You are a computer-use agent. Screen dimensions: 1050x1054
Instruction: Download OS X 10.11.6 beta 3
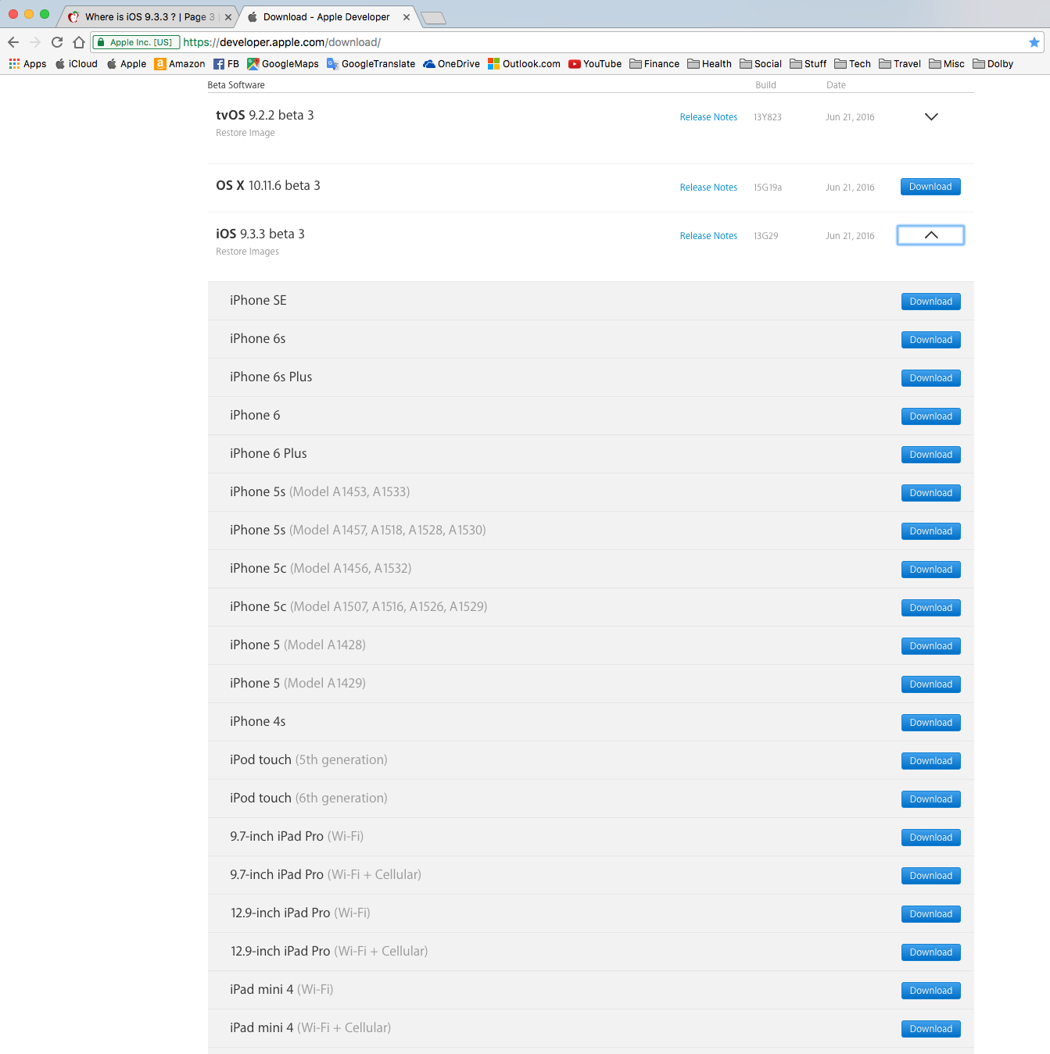pyautogui.click(x=930, y=187)
